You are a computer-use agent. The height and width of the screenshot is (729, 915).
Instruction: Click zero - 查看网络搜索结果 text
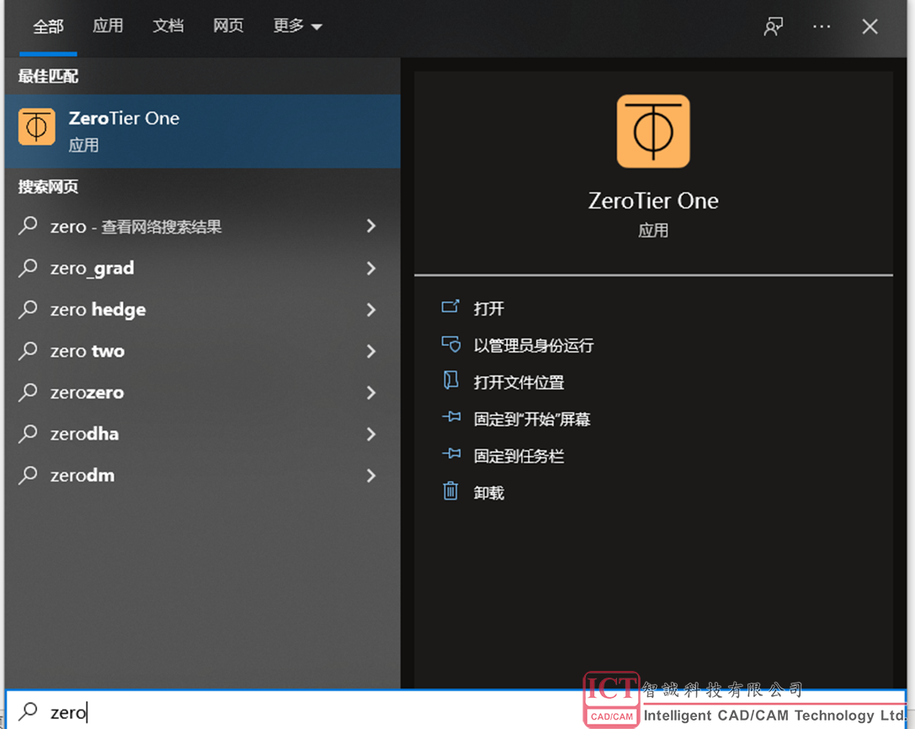pos(136,226)
